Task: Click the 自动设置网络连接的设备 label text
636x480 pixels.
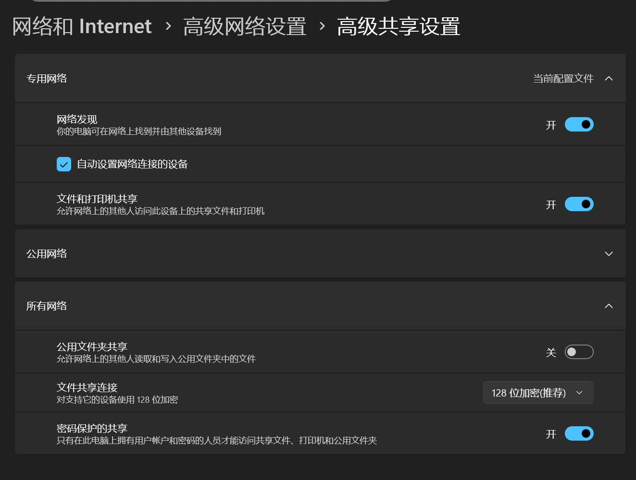Action: pyautogui.click(x=132, y=164)
